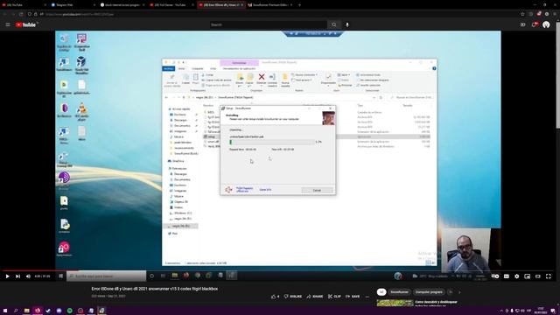Viewport: 560px width, 315px height.
Task: Switch to the block internet access program tab
Action: tap(122, 5)
